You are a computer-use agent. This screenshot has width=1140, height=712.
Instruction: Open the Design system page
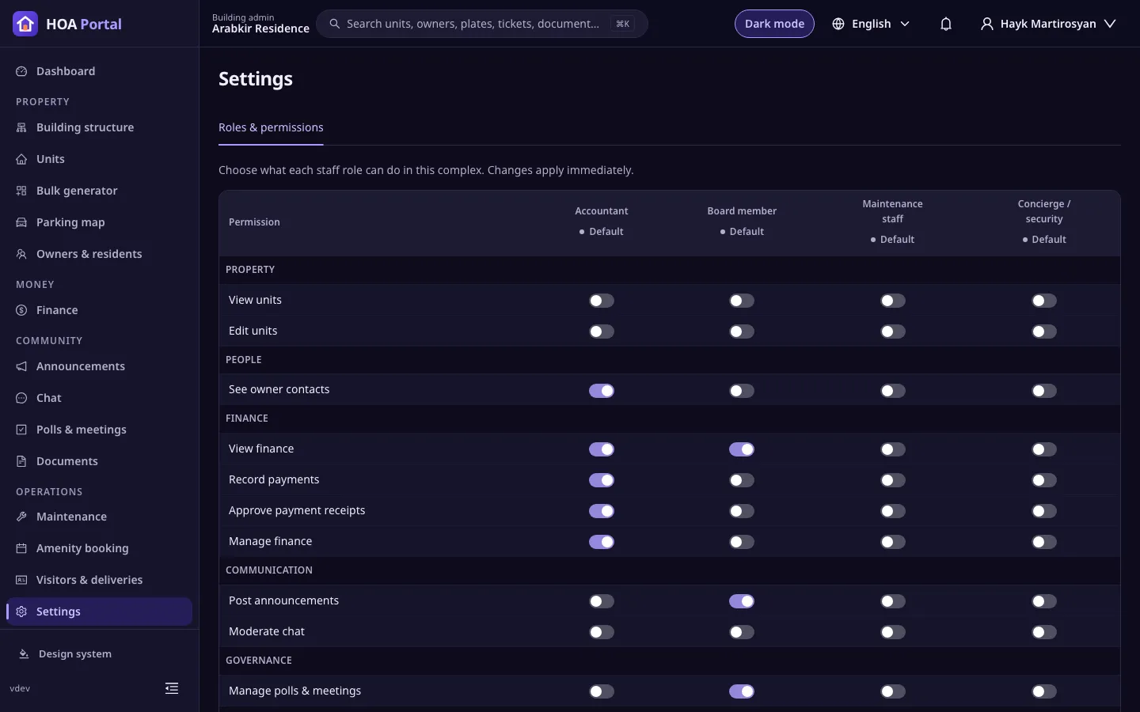(99, 654)
